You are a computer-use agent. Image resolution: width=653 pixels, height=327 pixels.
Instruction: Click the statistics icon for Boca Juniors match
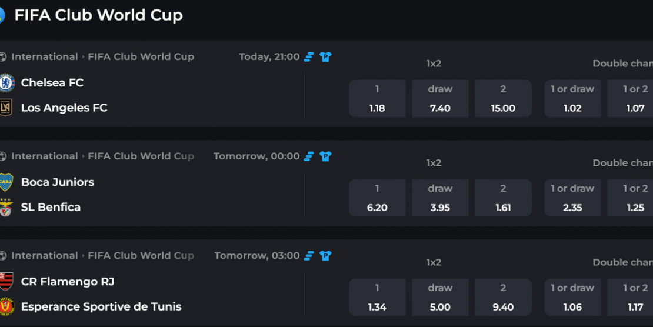[309, 156]
